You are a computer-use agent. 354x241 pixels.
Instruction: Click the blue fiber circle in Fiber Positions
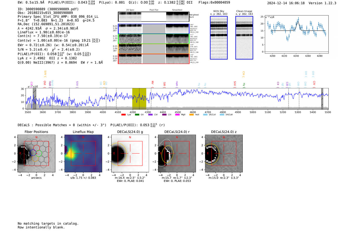pos(33,152)
